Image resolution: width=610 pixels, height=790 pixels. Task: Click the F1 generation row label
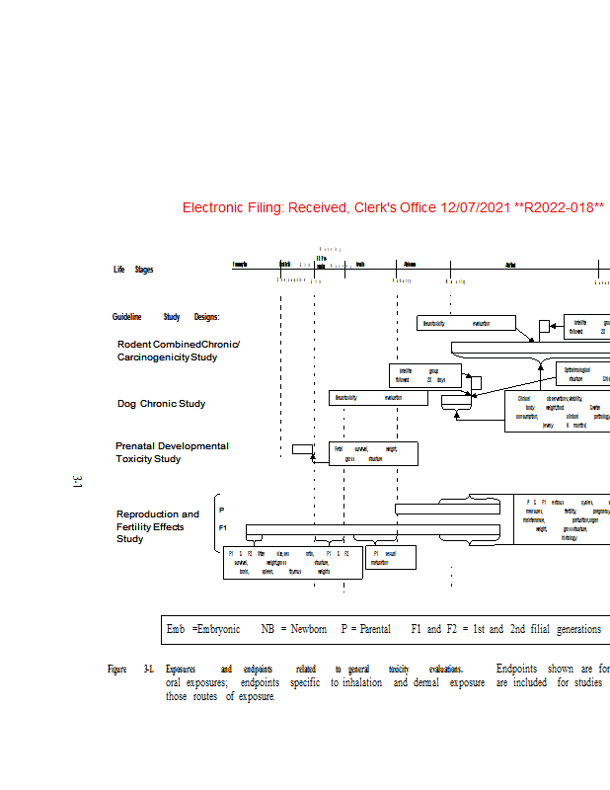tap(223, 528)
